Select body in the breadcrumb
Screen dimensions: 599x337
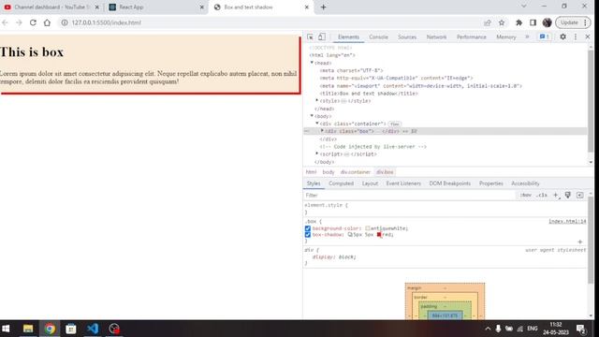(329, 172)
